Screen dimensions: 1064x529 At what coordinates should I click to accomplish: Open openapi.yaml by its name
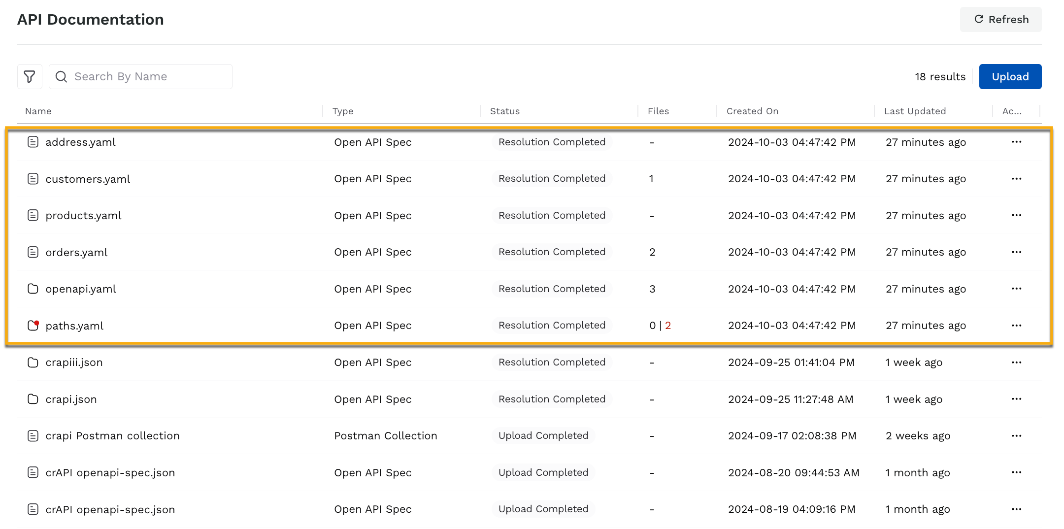coord(81,289)
